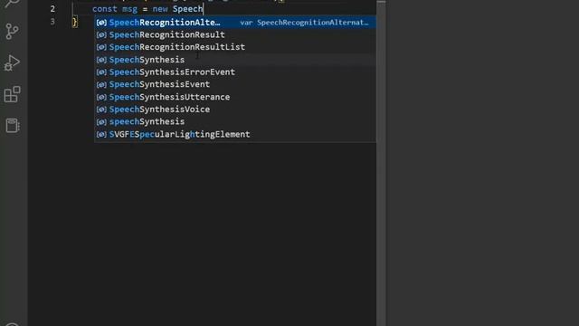Select SpeechRecognitionResult suggestion
Viewport: 579px width, 326px height.
(235, 34)
